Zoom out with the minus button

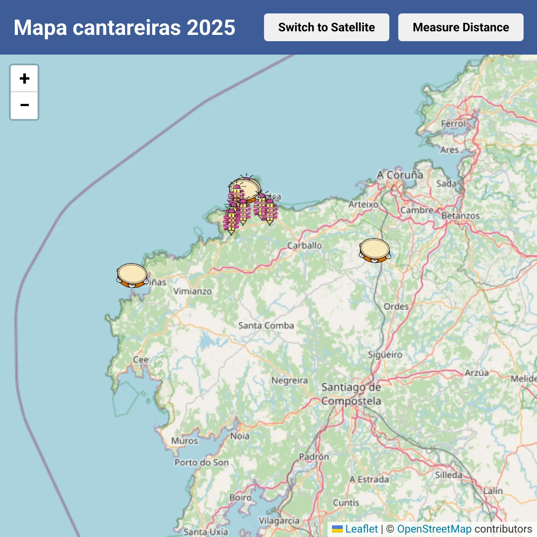click(x=24, y=106)
